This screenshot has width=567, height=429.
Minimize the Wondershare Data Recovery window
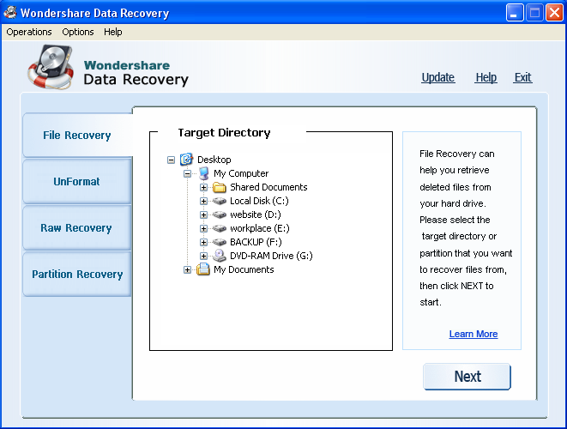click(x=515, y=13)
